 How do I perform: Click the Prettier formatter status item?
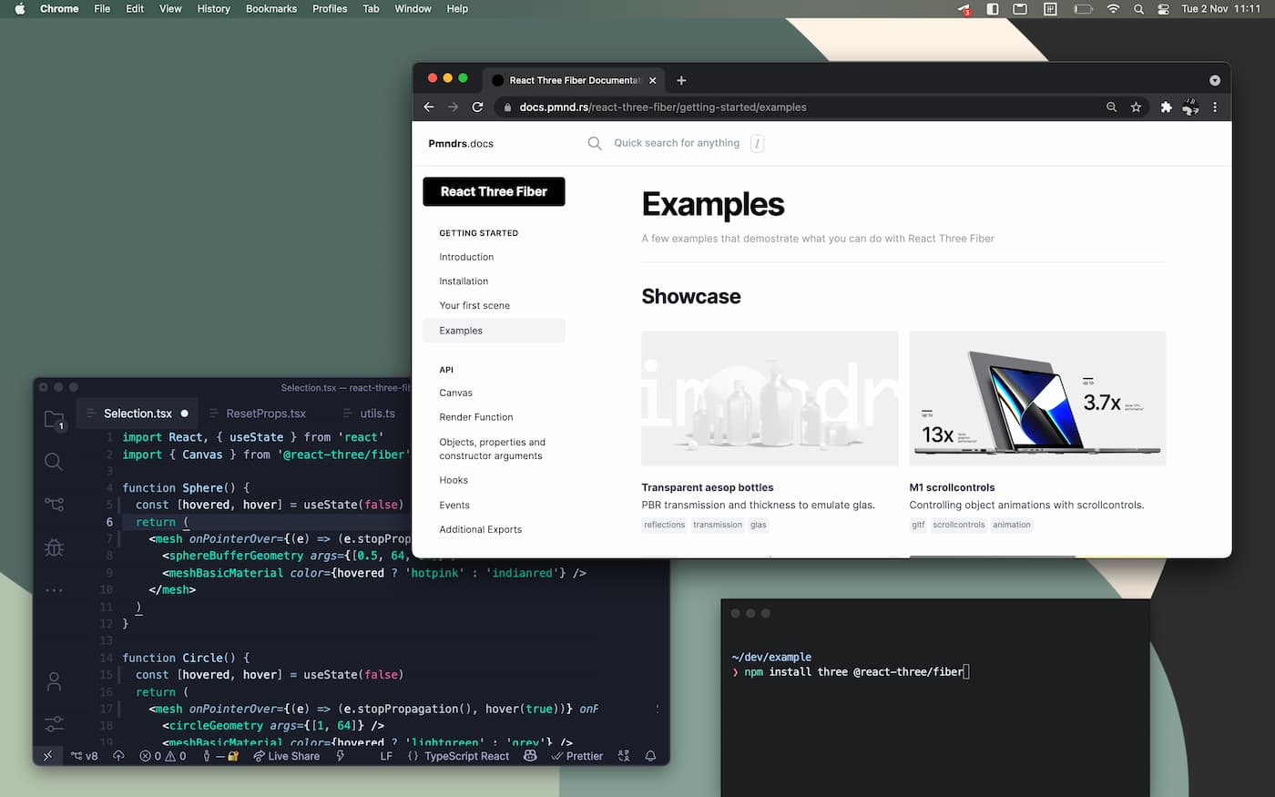(576, 756)
